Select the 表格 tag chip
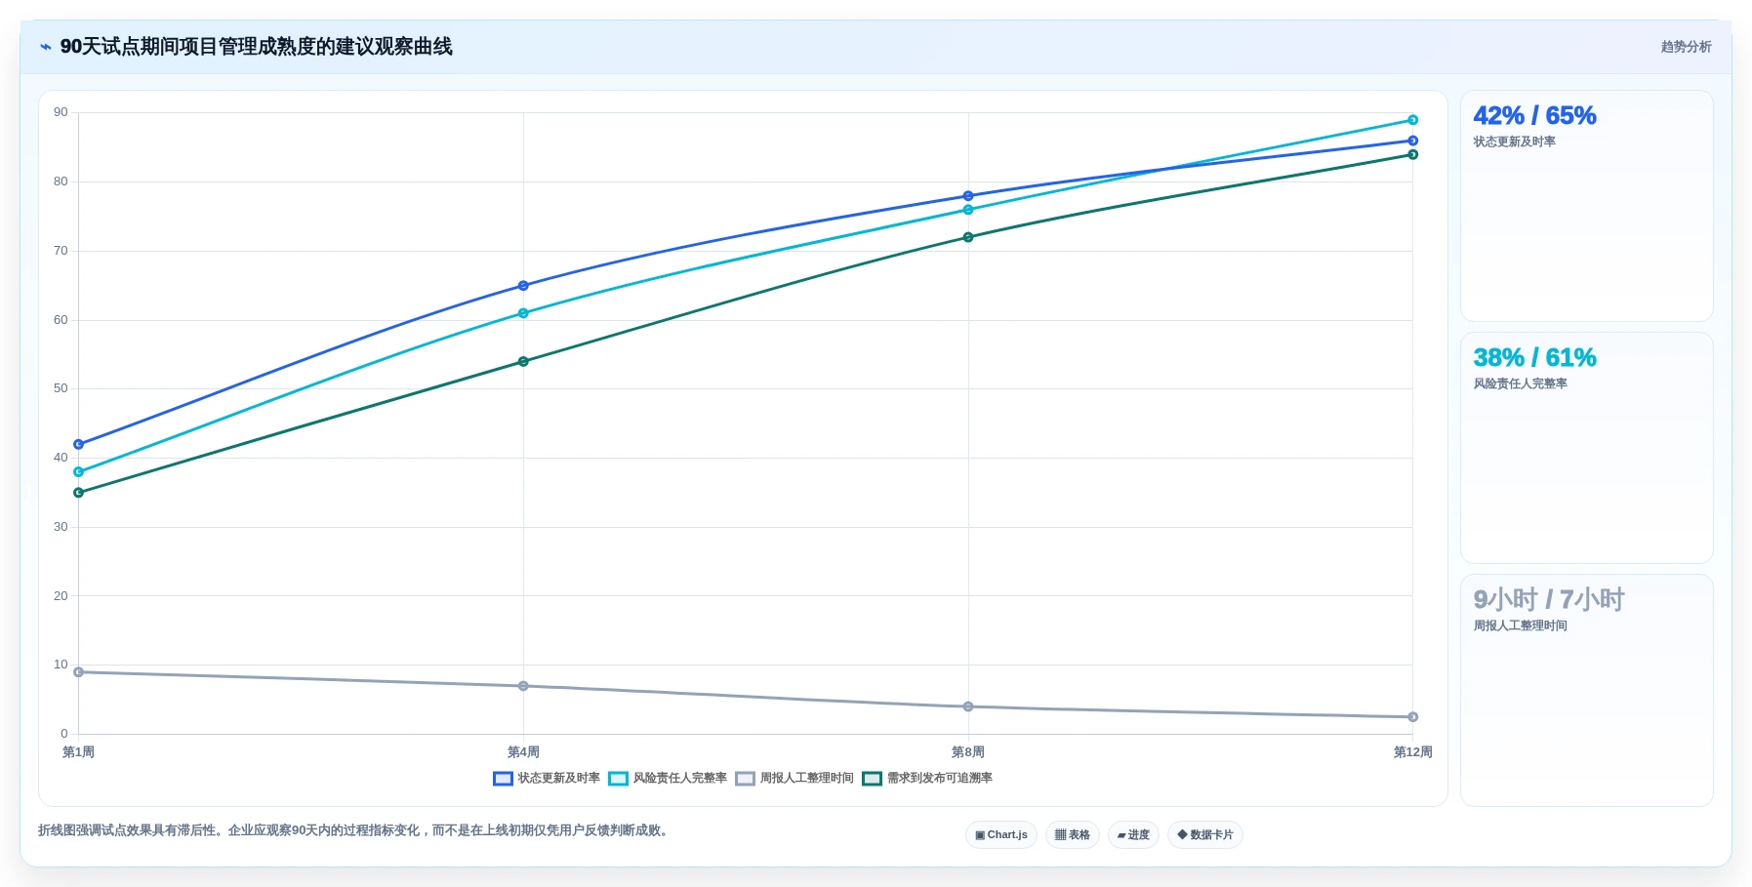Viewport: 1752px width, 887px height. click(x=1073, y=835)
